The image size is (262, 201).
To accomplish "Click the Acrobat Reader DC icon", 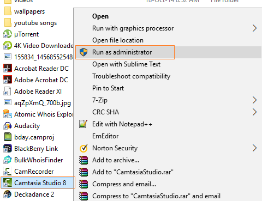I will (8, 68).
